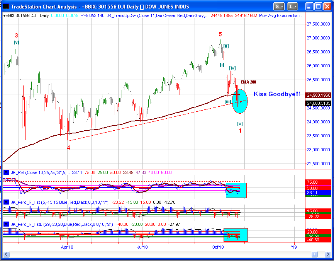Select red wave label 1 below cyan ellipse
Viewport: 334px width, 261px height.
[240, 131]
